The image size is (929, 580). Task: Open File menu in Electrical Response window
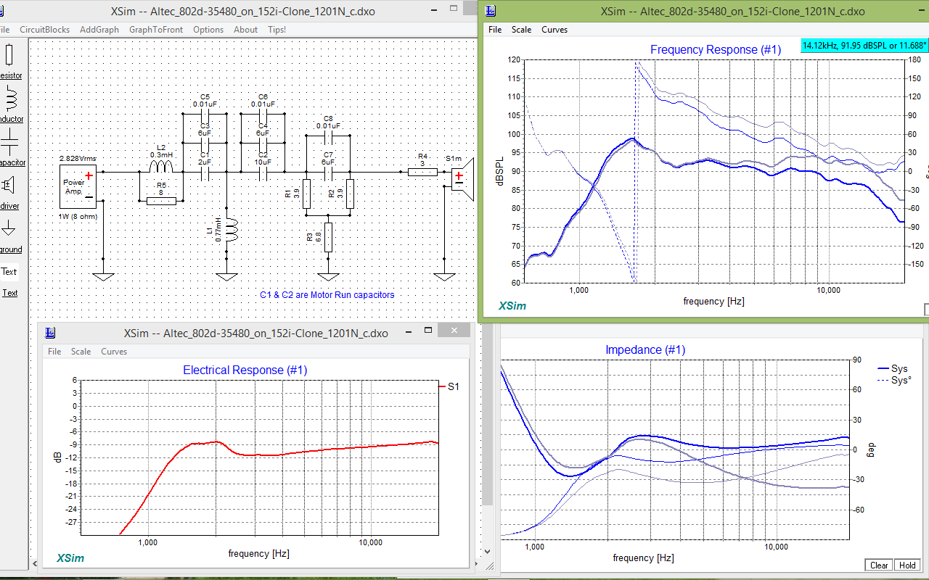[x=54, y=352]
